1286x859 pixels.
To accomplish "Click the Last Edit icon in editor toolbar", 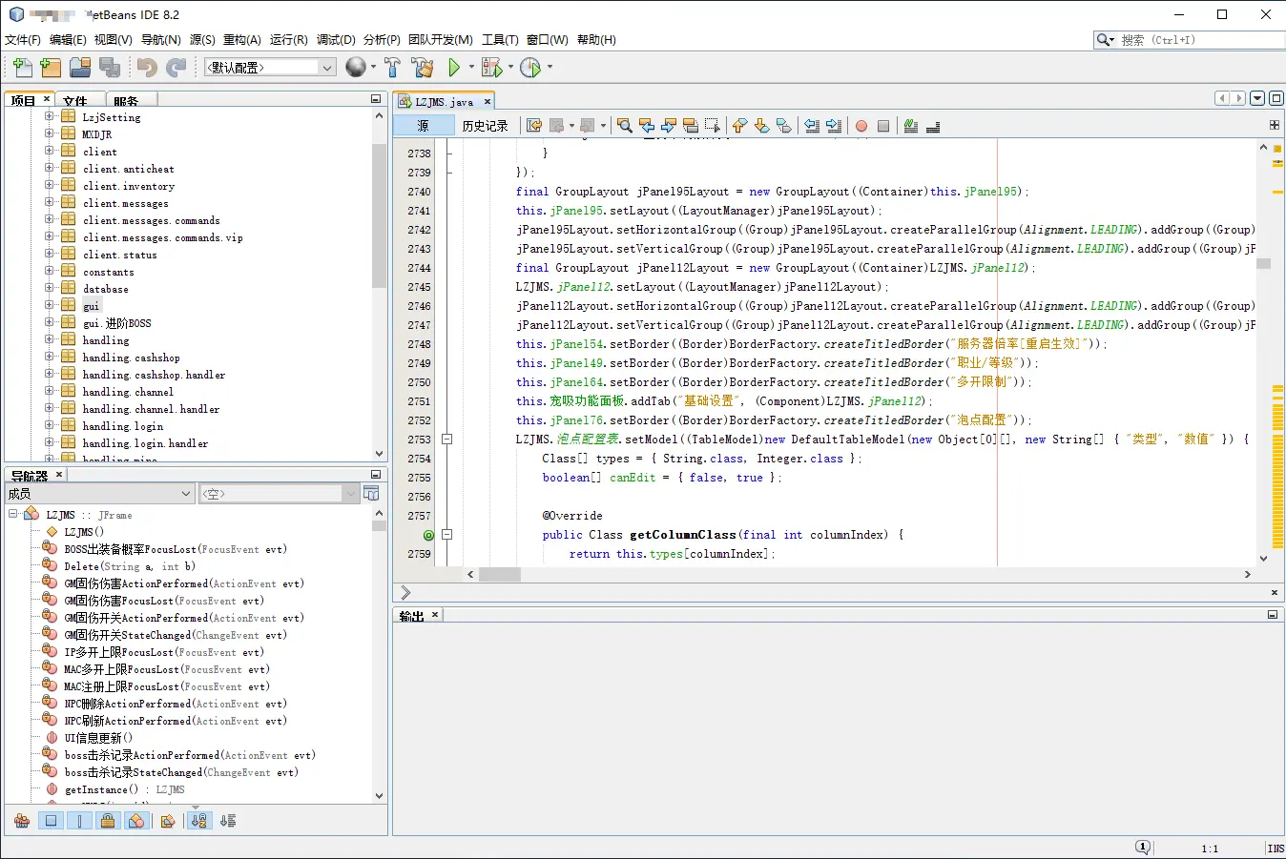I will [x=534, y=126].
